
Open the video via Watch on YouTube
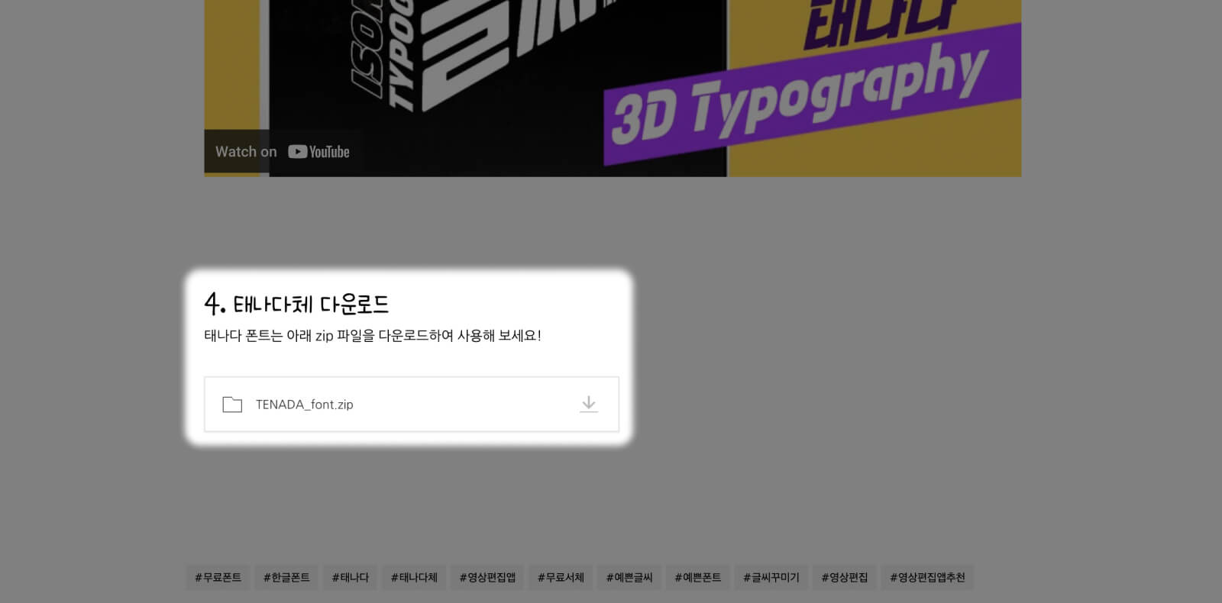[x=282, y=151]
